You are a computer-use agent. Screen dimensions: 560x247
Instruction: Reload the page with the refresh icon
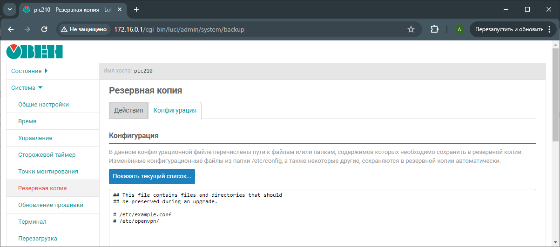point(44,29)
